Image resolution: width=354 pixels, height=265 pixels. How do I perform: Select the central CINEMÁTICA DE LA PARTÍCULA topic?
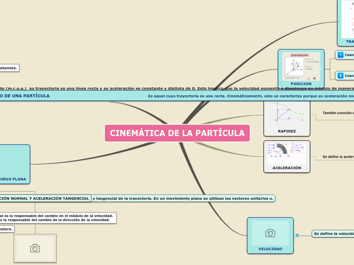(177, 133)
